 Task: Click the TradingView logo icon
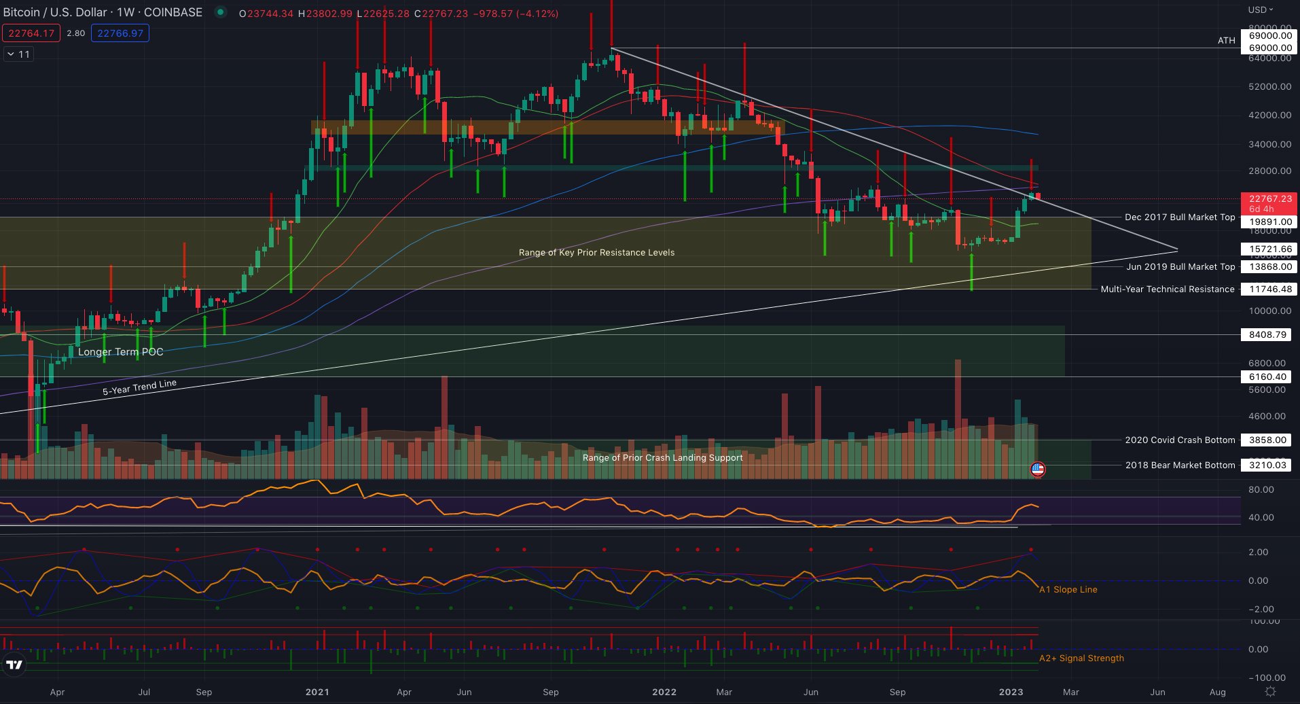(14, 665)
